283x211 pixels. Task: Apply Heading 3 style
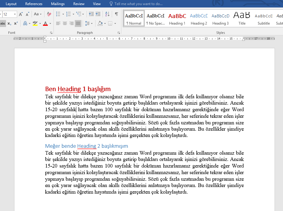221,19
